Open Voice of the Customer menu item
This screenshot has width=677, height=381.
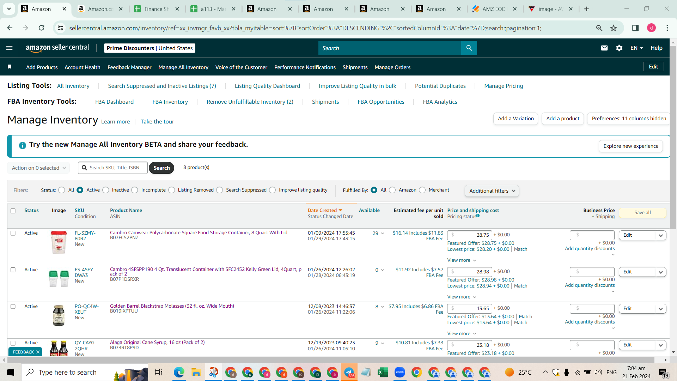click(x=241, y=67)
